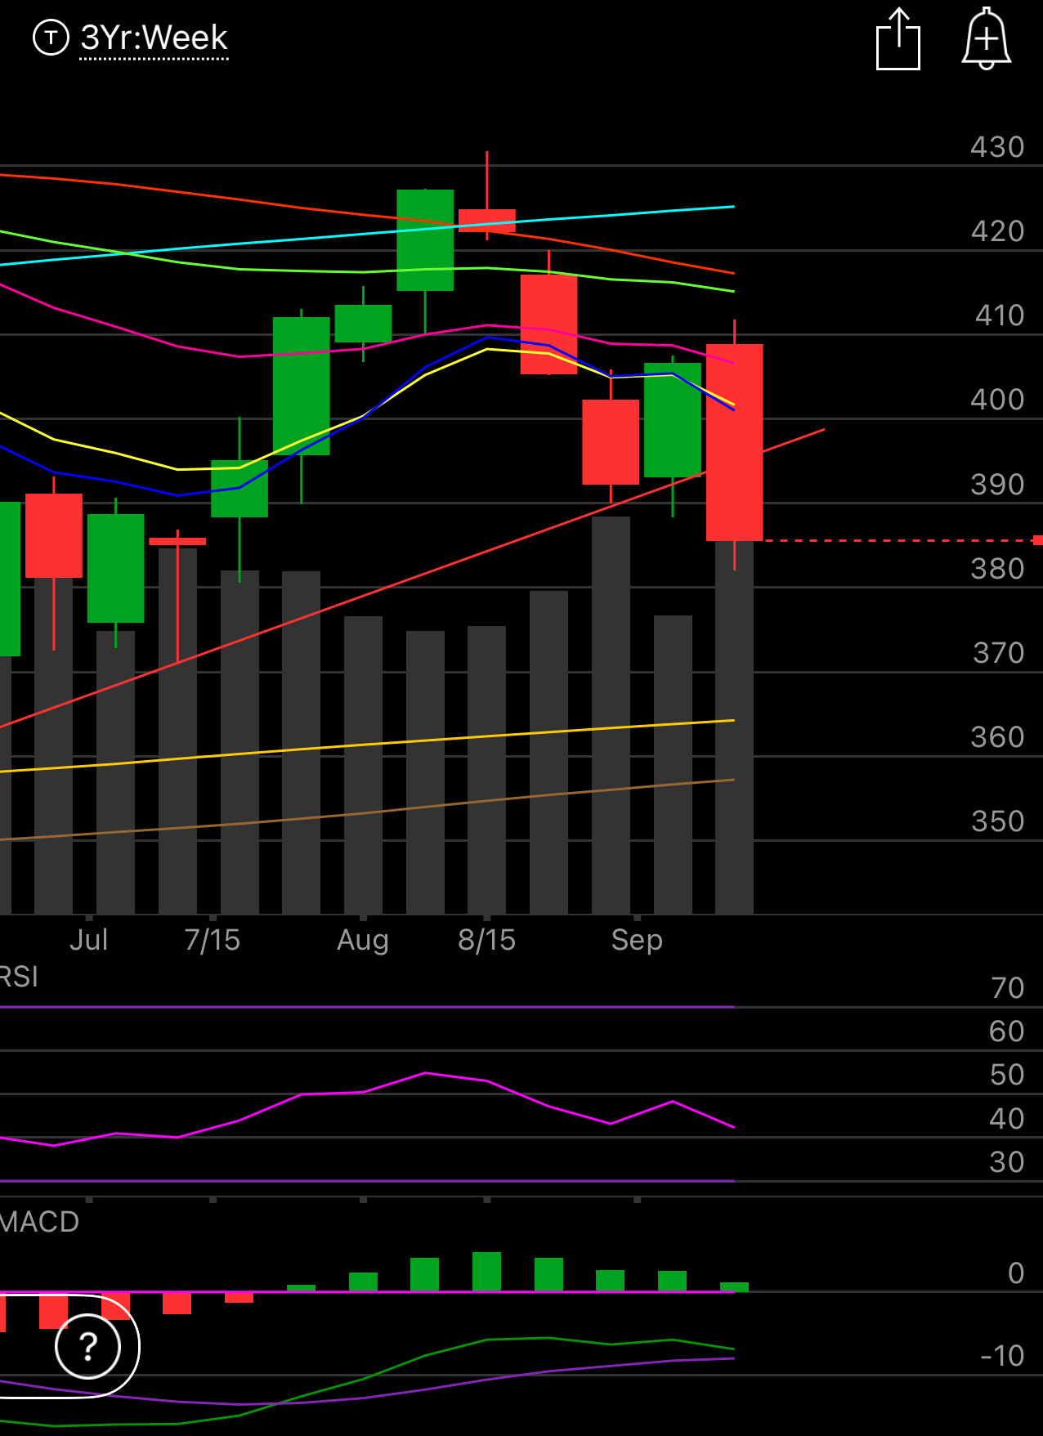Select the tall green candle above Aug label
This screenshot has width=1043, height=1436.
point(363,324)
